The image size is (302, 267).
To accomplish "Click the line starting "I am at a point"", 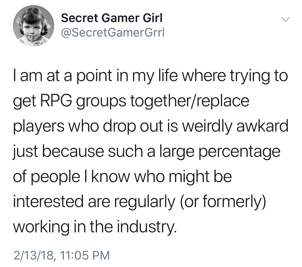I will coord(151,76).
